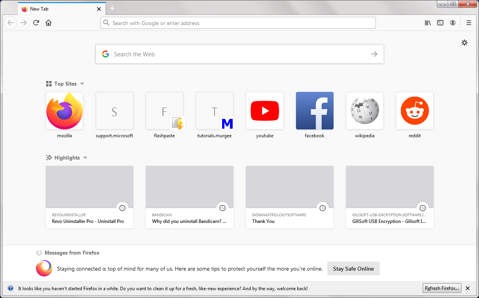Click the blue help icon in notification bar
This screenshot has height=298, width=479.
[x=11, y=288]
